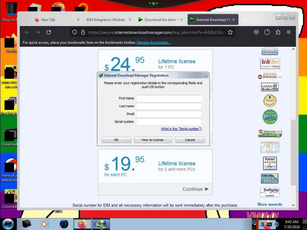Focus the Serial number field

pos(169,122)
